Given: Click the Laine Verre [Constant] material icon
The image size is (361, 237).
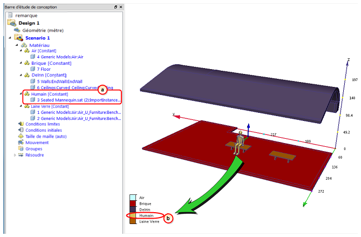Looking at the screenshot, I should [x=27, y=106].
